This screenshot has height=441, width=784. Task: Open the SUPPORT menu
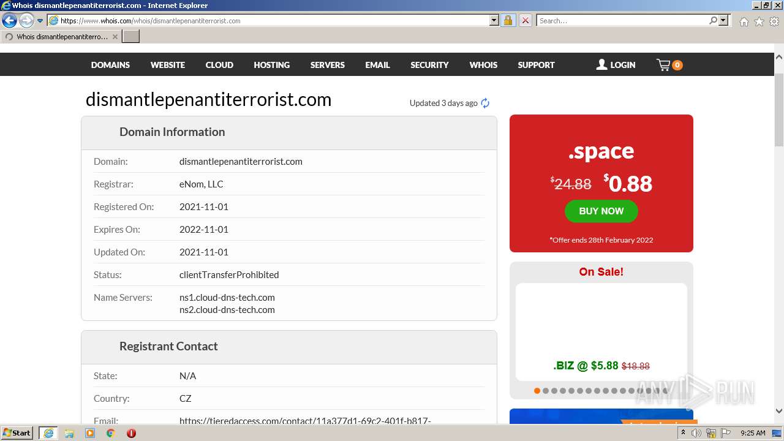[536, 65]
